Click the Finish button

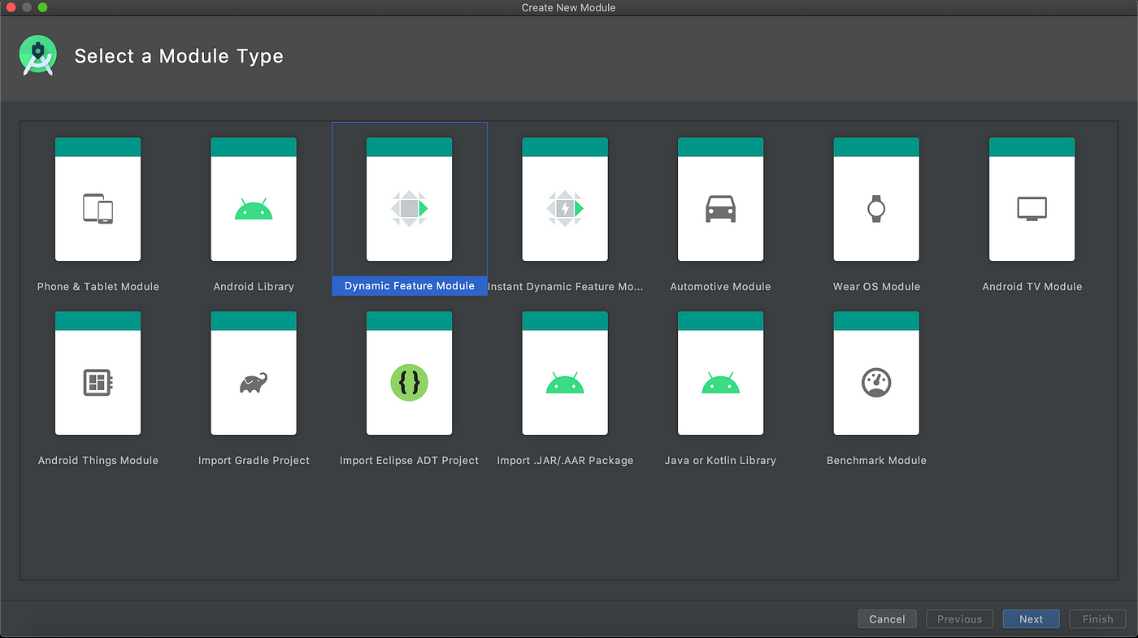[1097, 618]
